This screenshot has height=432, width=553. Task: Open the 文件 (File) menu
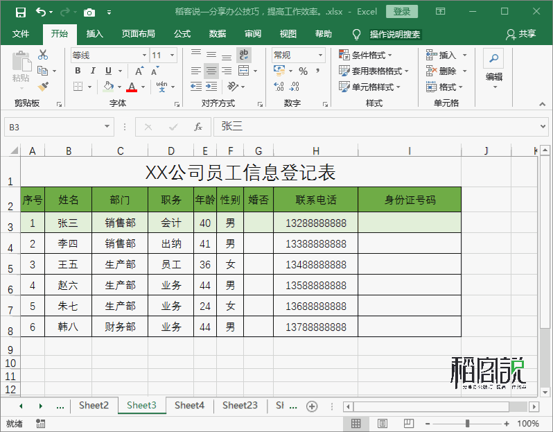coord(21,34)
